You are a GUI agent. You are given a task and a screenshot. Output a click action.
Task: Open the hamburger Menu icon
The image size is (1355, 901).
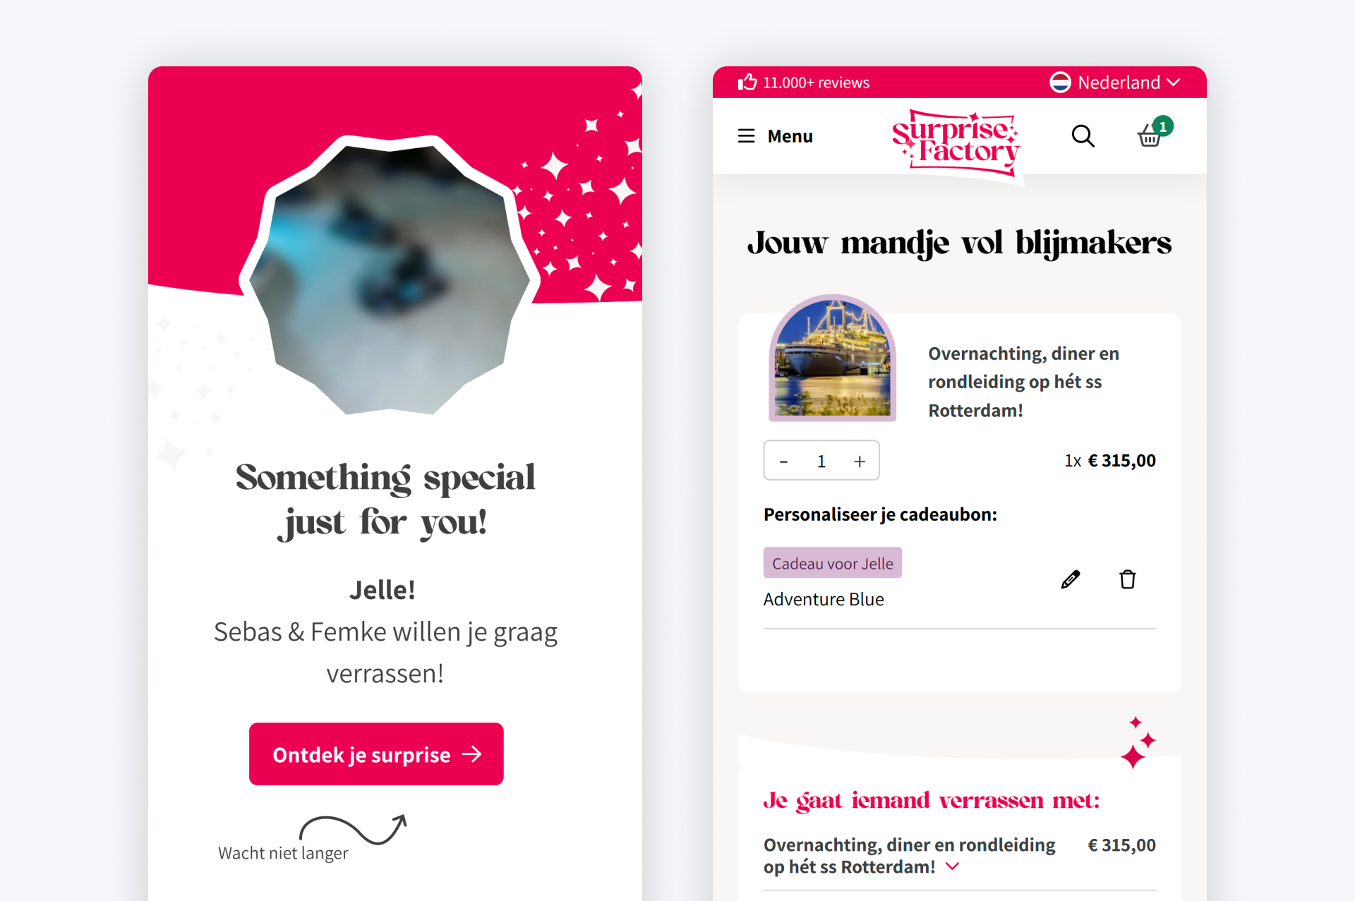[x=746, y=135]
